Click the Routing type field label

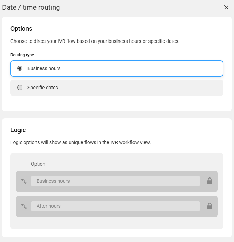point(22,55)
